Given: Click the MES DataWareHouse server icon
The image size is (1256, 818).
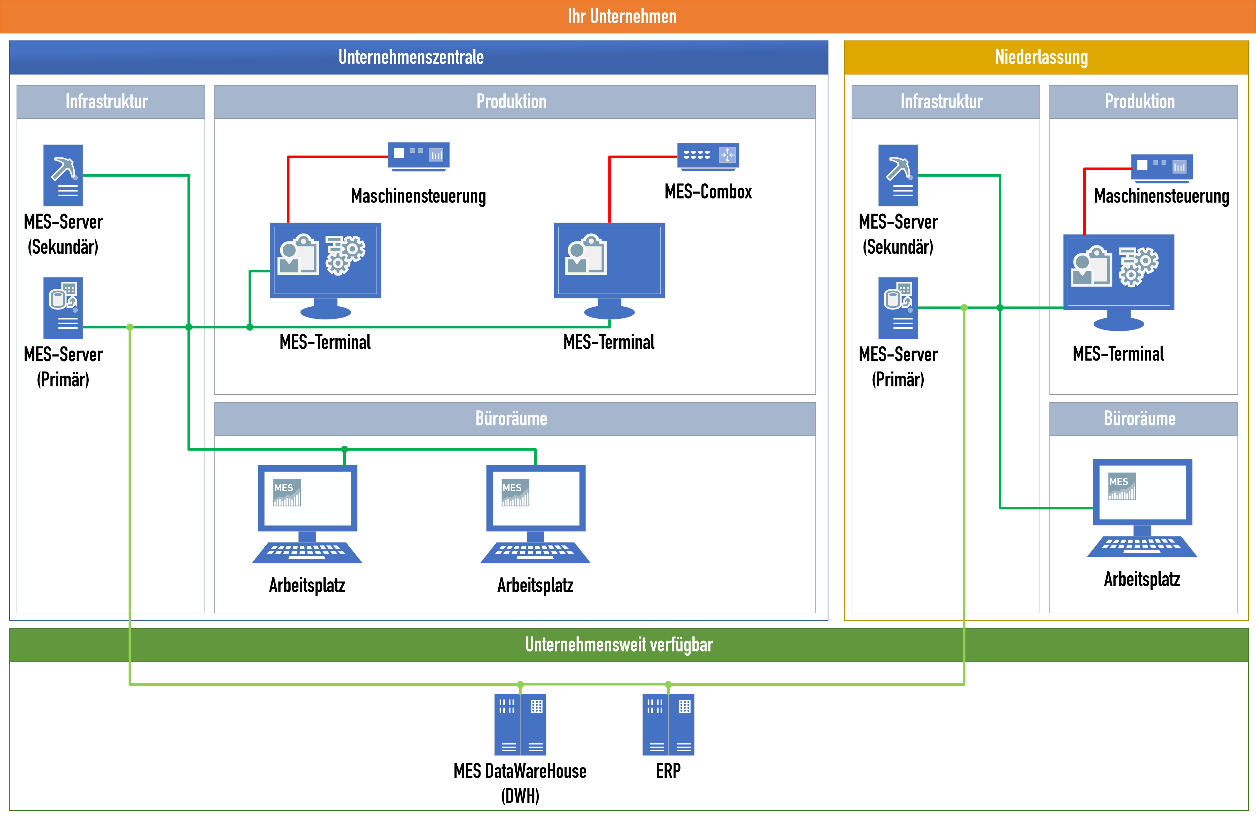Looking at the screenshot, I should [x=520, y=724].
